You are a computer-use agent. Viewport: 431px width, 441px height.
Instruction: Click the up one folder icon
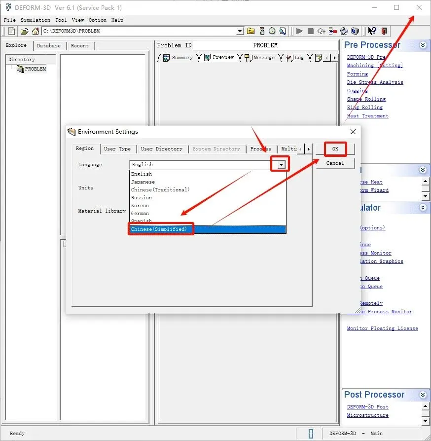(251, 31)
